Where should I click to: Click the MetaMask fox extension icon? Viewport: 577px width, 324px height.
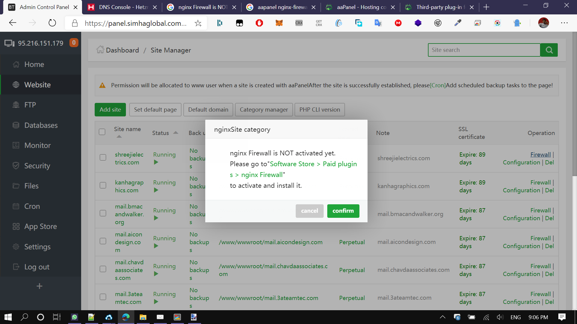(279, 23)
